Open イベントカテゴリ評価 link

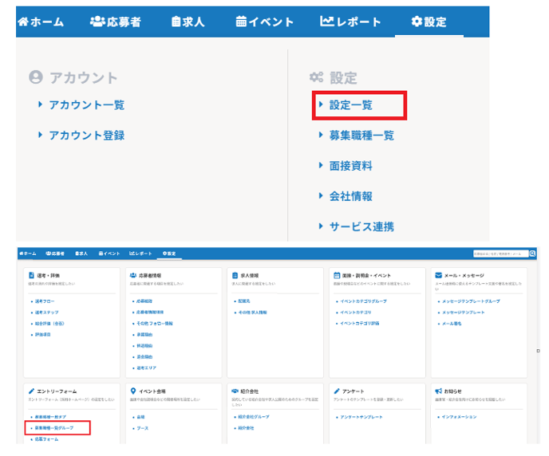(x=360, y=324)
